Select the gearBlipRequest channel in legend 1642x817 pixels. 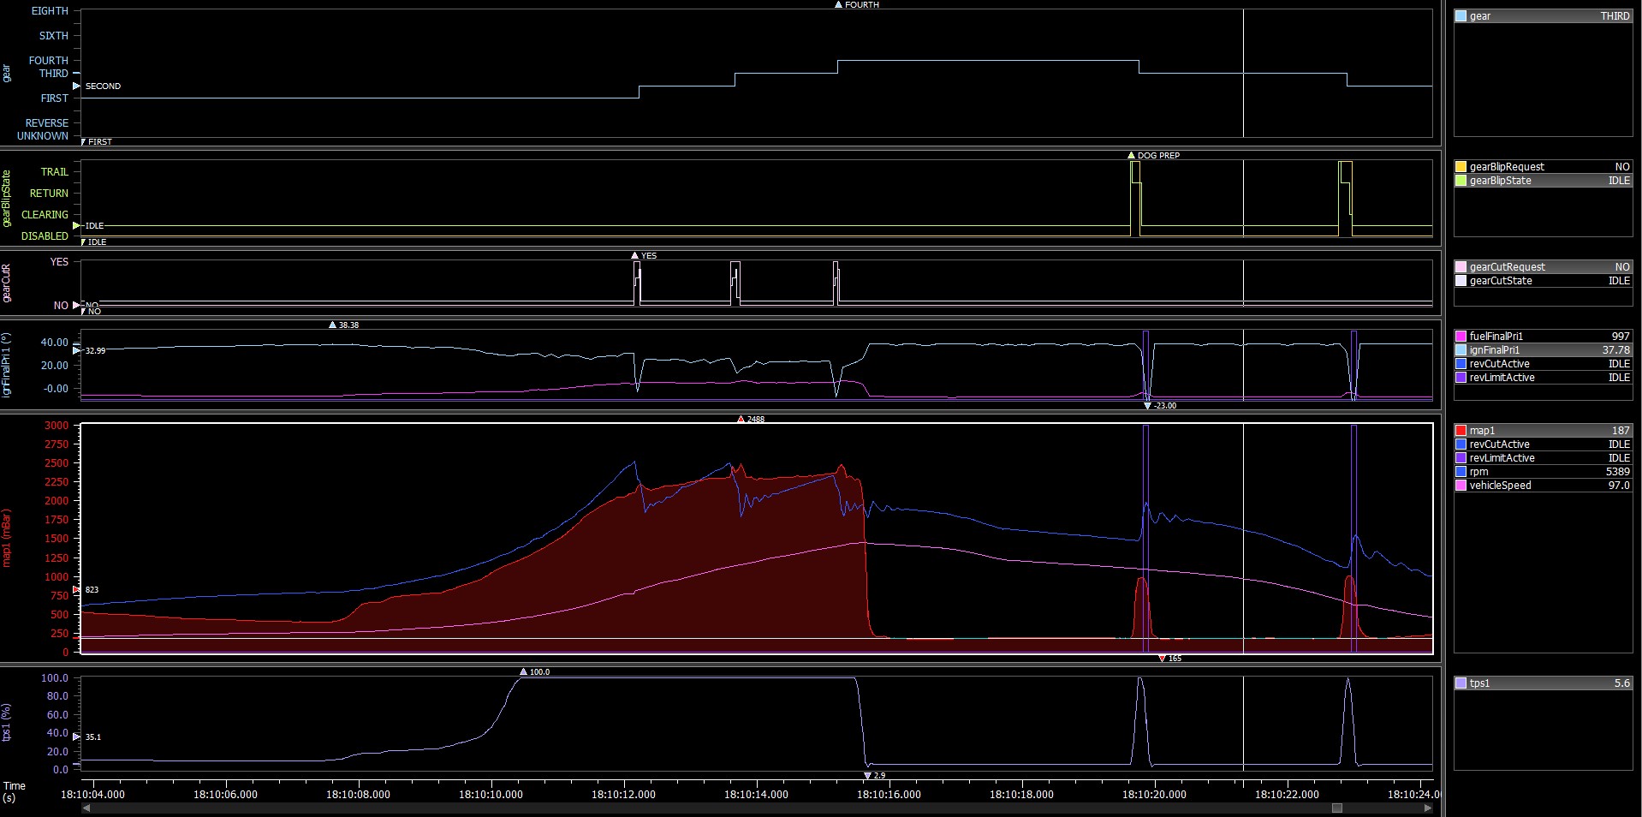click(1507, 167)
